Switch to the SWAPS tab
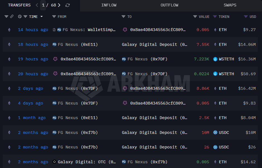This screenshot has height=168, width=262. 230,5
